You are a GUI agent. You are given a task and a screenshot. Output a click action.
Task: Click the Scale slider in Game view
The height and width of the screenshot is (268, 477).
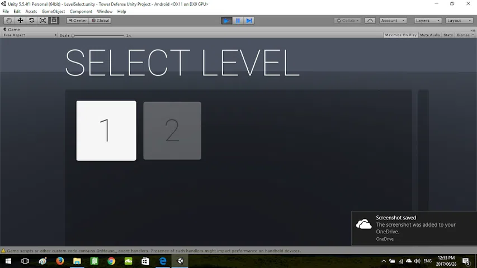point(98,35)
